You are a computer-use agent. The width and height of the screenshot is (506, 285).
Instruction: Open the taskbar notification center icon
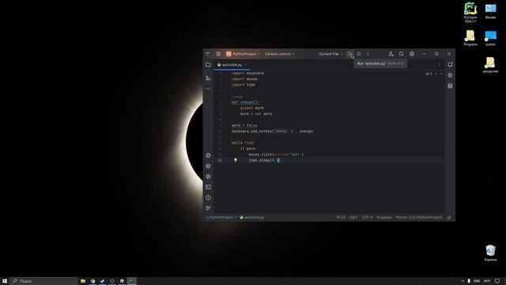pos(497,281)
